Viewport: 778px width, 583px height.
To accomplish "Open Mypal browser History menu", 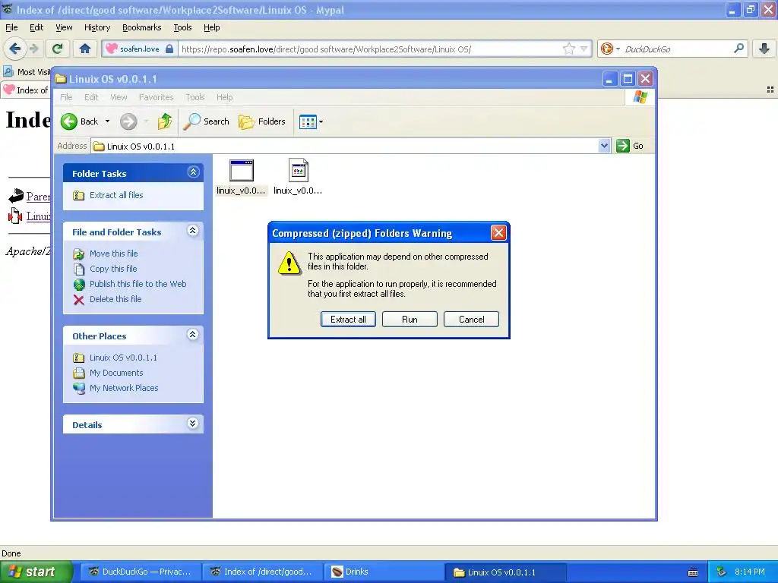I will coord(97,27).
